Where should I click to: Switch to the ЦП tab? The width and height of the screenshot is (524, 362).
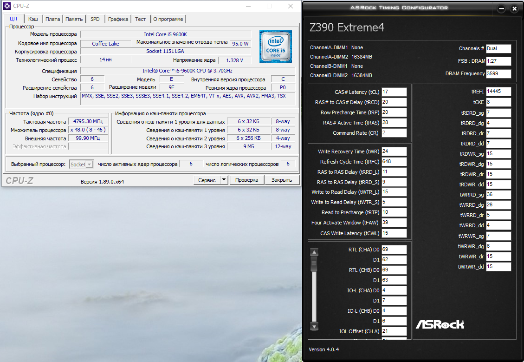click(x=13, y=19)
